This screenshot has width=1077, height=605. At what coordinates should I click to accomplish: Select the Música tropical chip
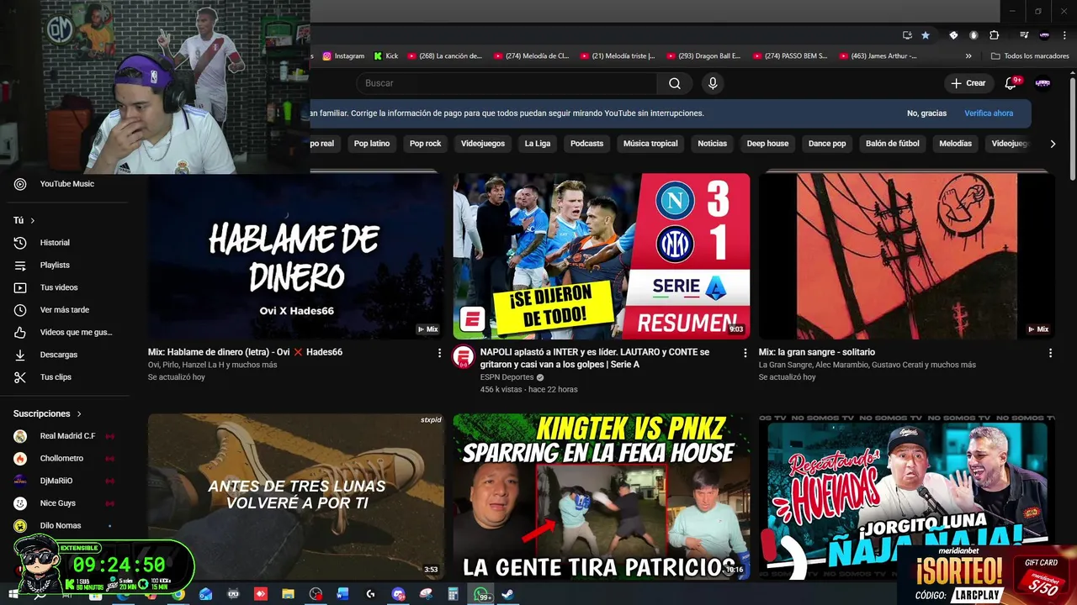pos(650,144)
